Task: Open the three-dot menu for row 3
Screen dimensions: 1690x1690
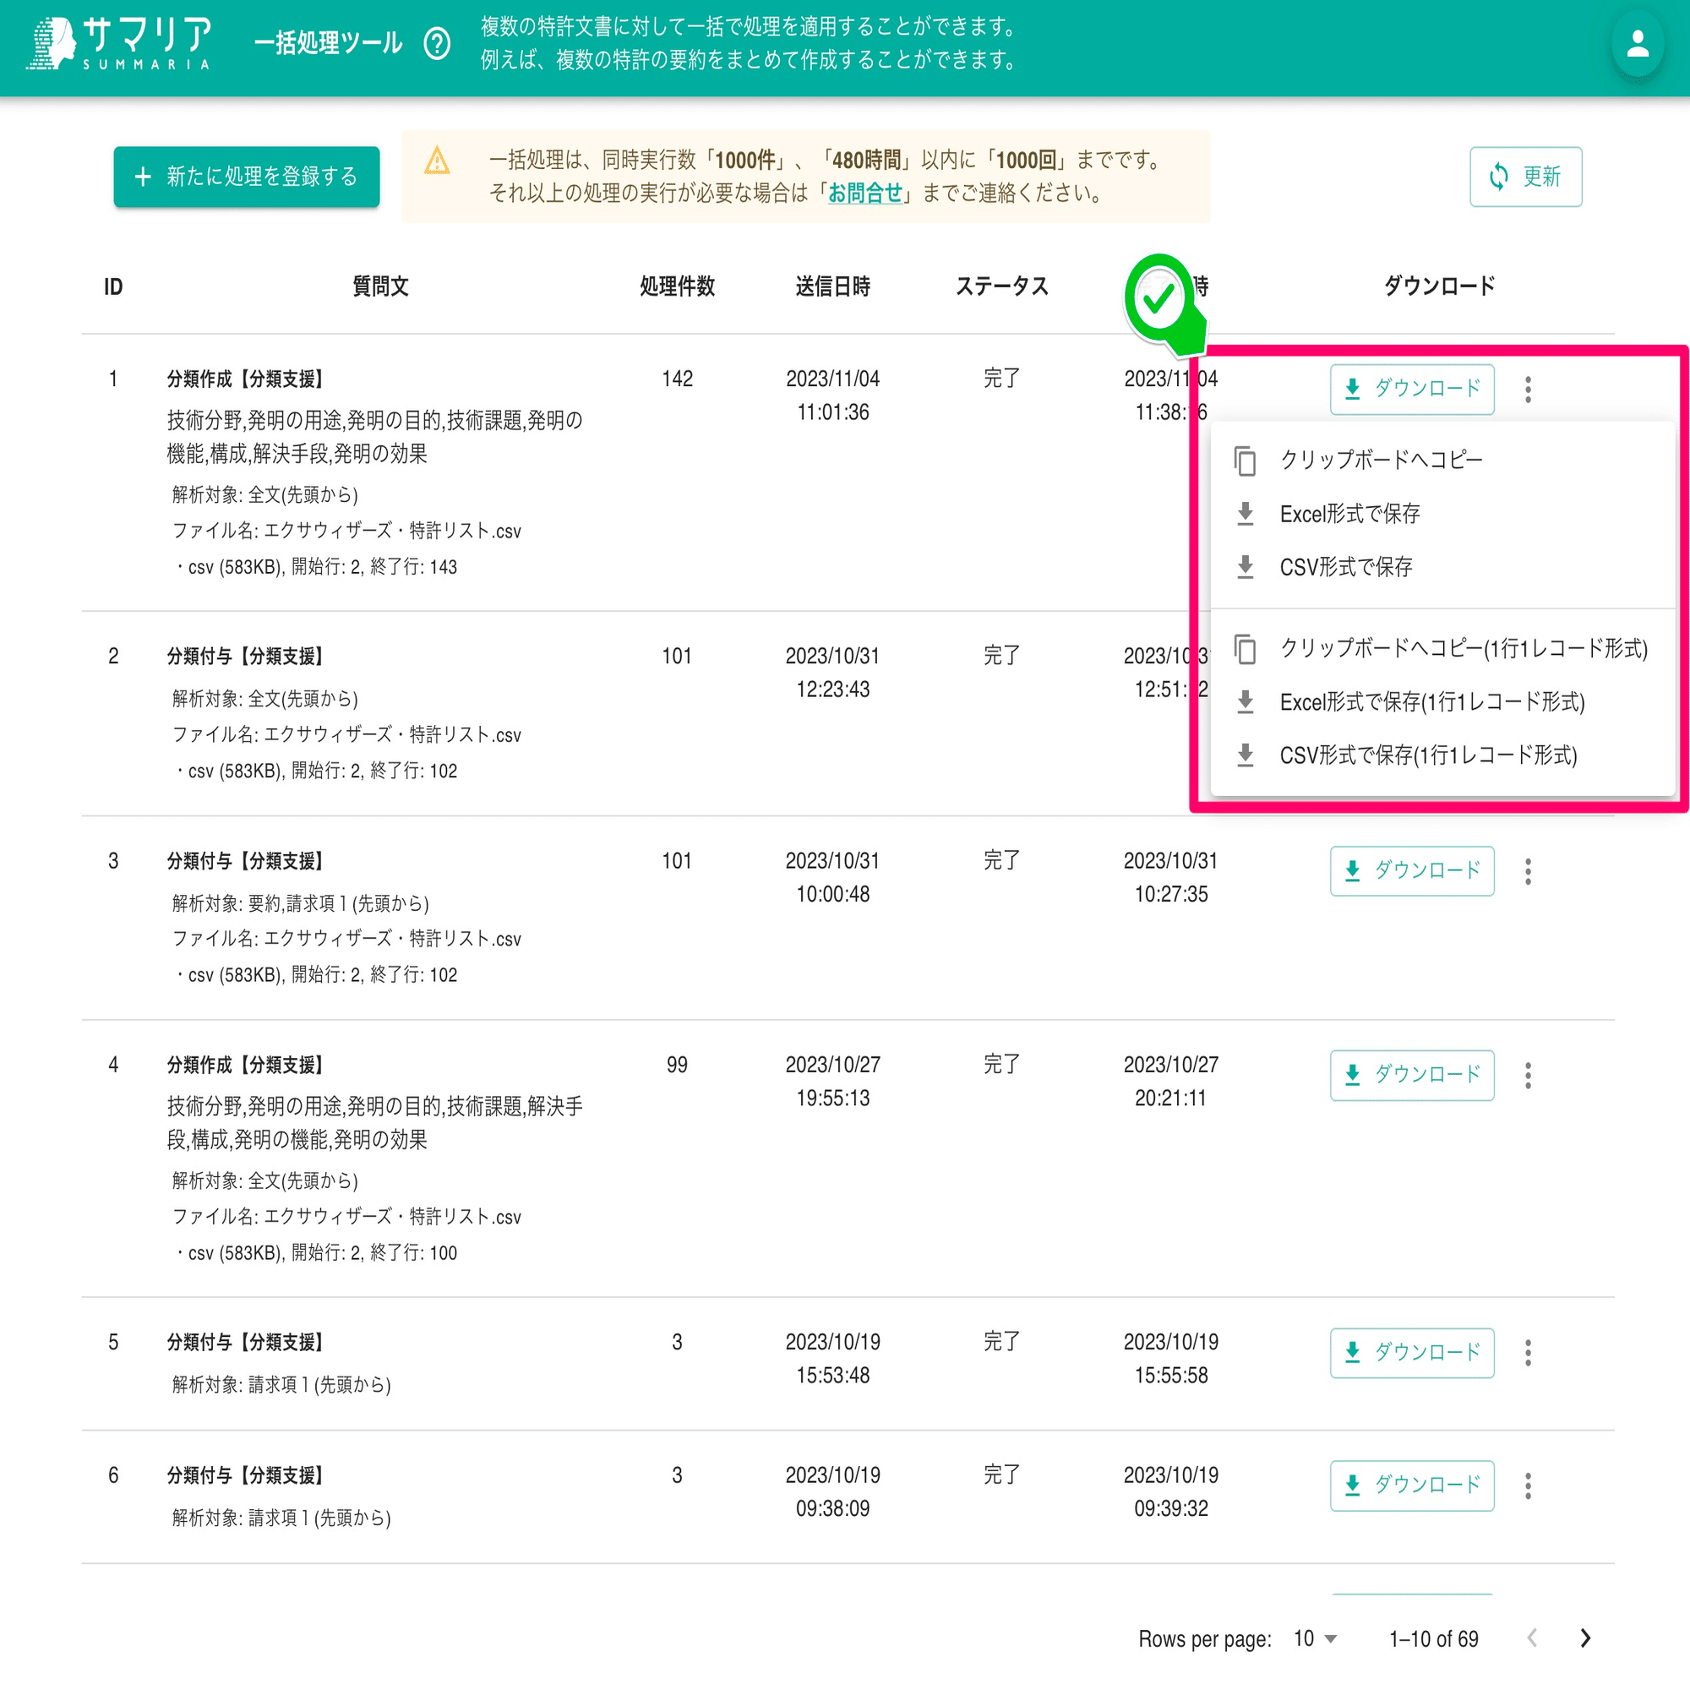Action: [x=1527, y=871]
